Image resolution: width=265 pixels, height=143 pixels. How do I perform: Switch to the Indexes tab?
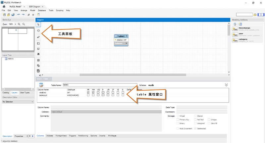[50, 136]
